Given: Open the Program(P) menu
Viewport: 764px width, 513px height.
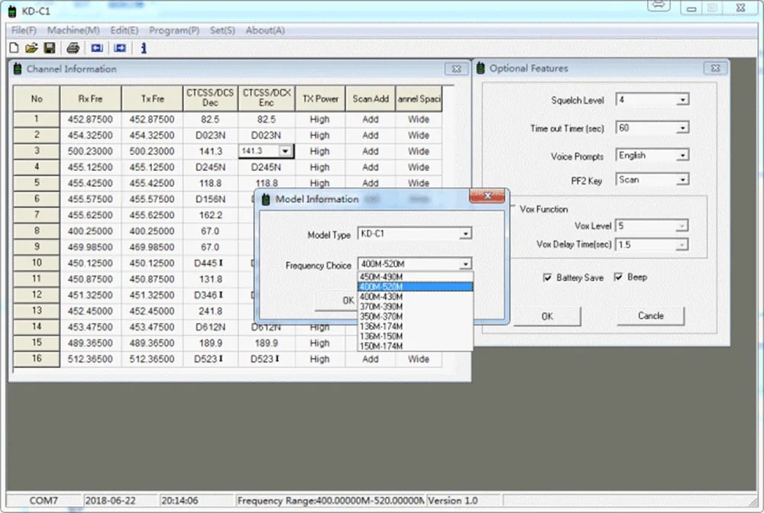Looking at the screenshot, I should [x=174, y=31].
